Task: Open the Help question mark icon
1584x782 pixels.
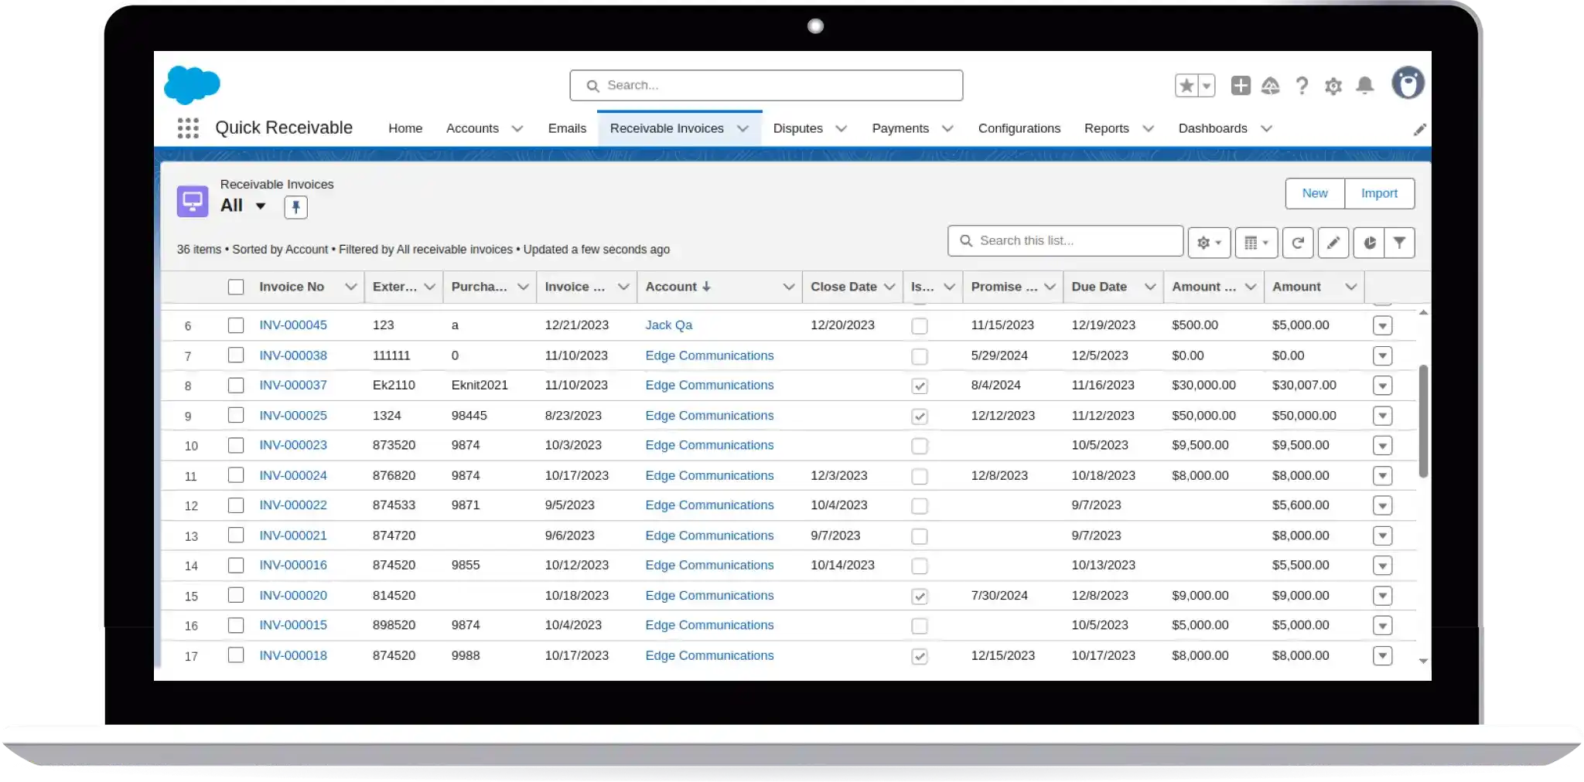Action: point(1302,86)
